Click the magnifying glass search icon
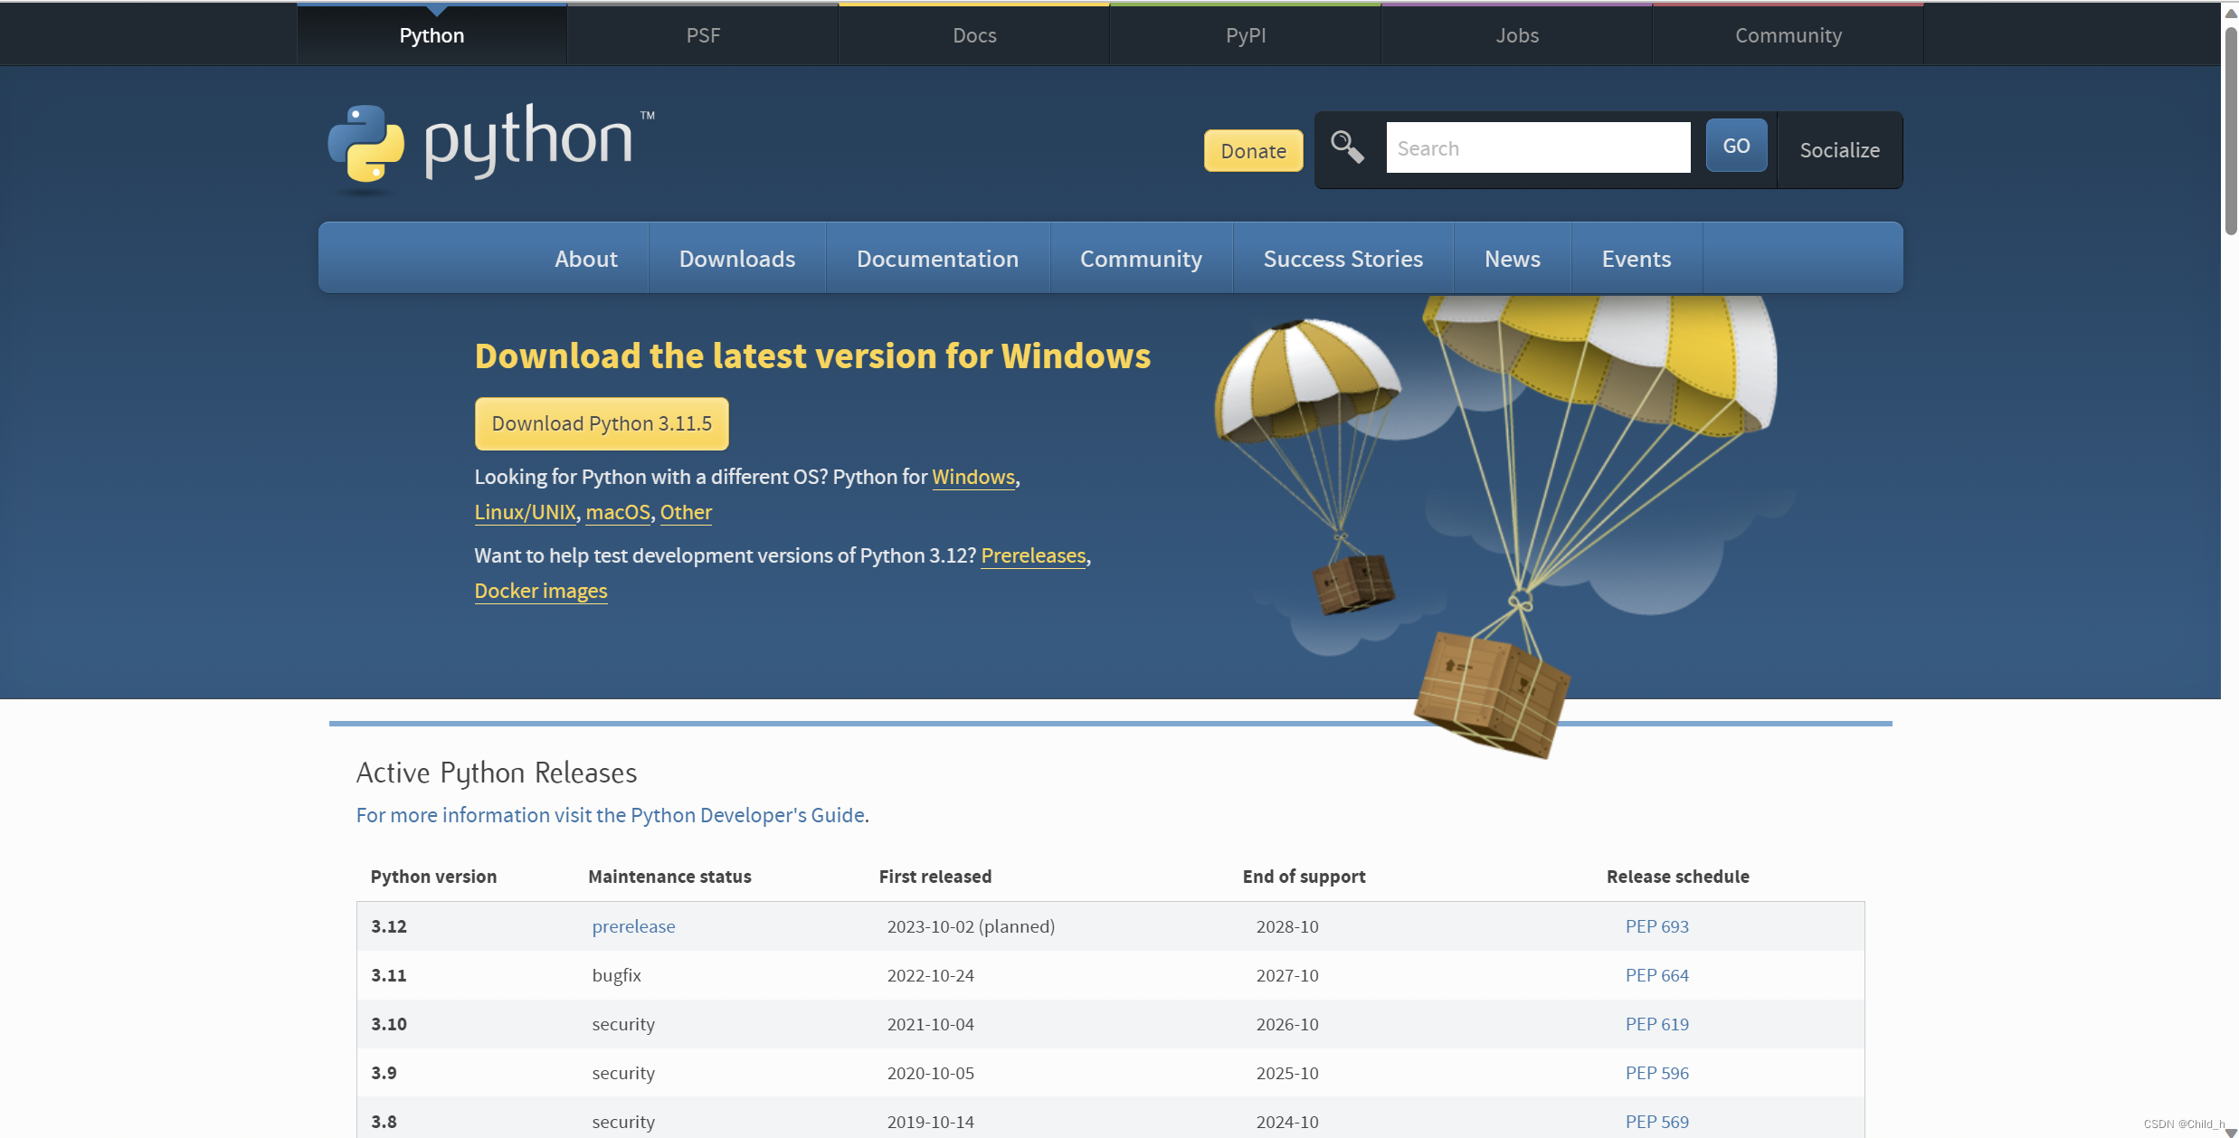This screenshot has width=2239, height=1138. [1347, 147]
